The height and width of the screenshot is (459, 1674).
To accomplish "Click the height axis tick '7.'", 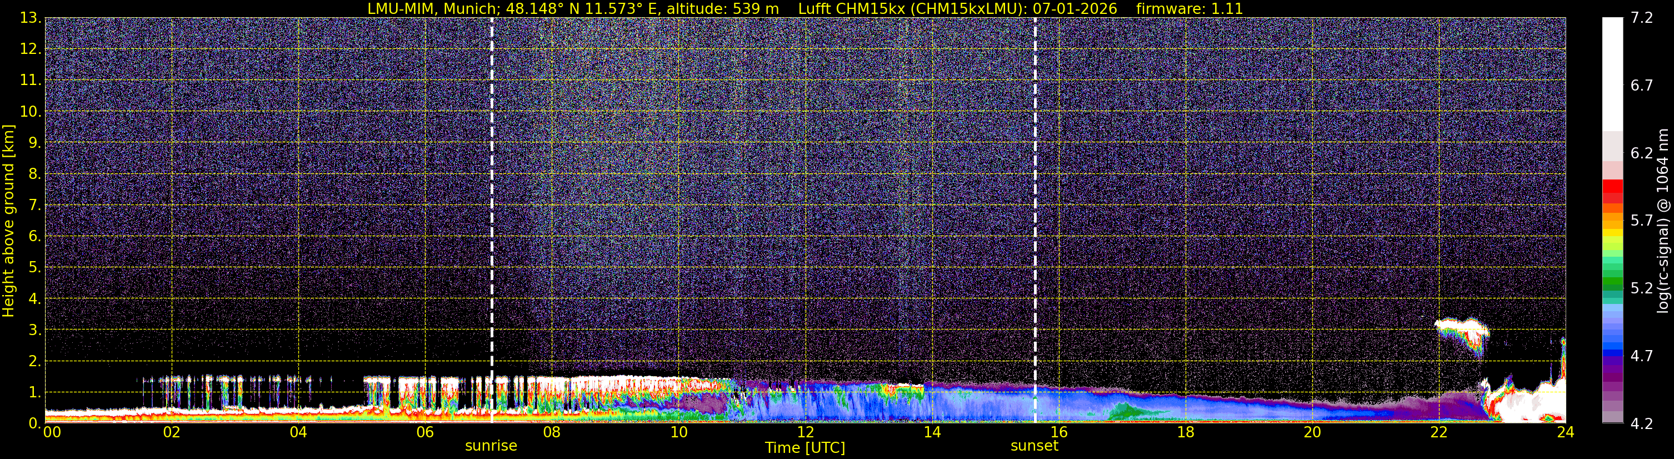I will 35,205.
